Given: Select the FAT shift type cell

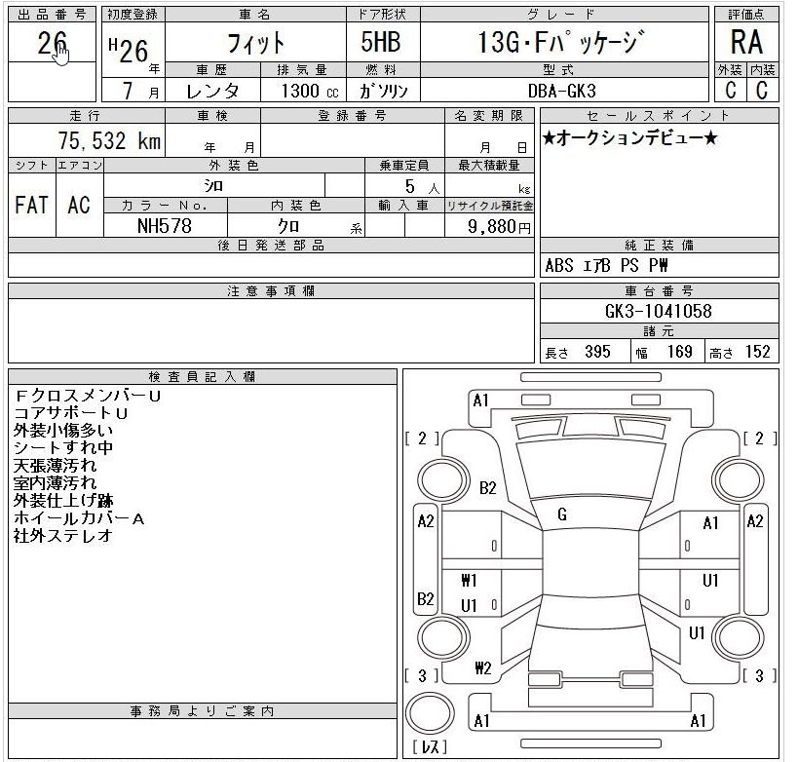Looking at the screenshot, I should [31, 206].
